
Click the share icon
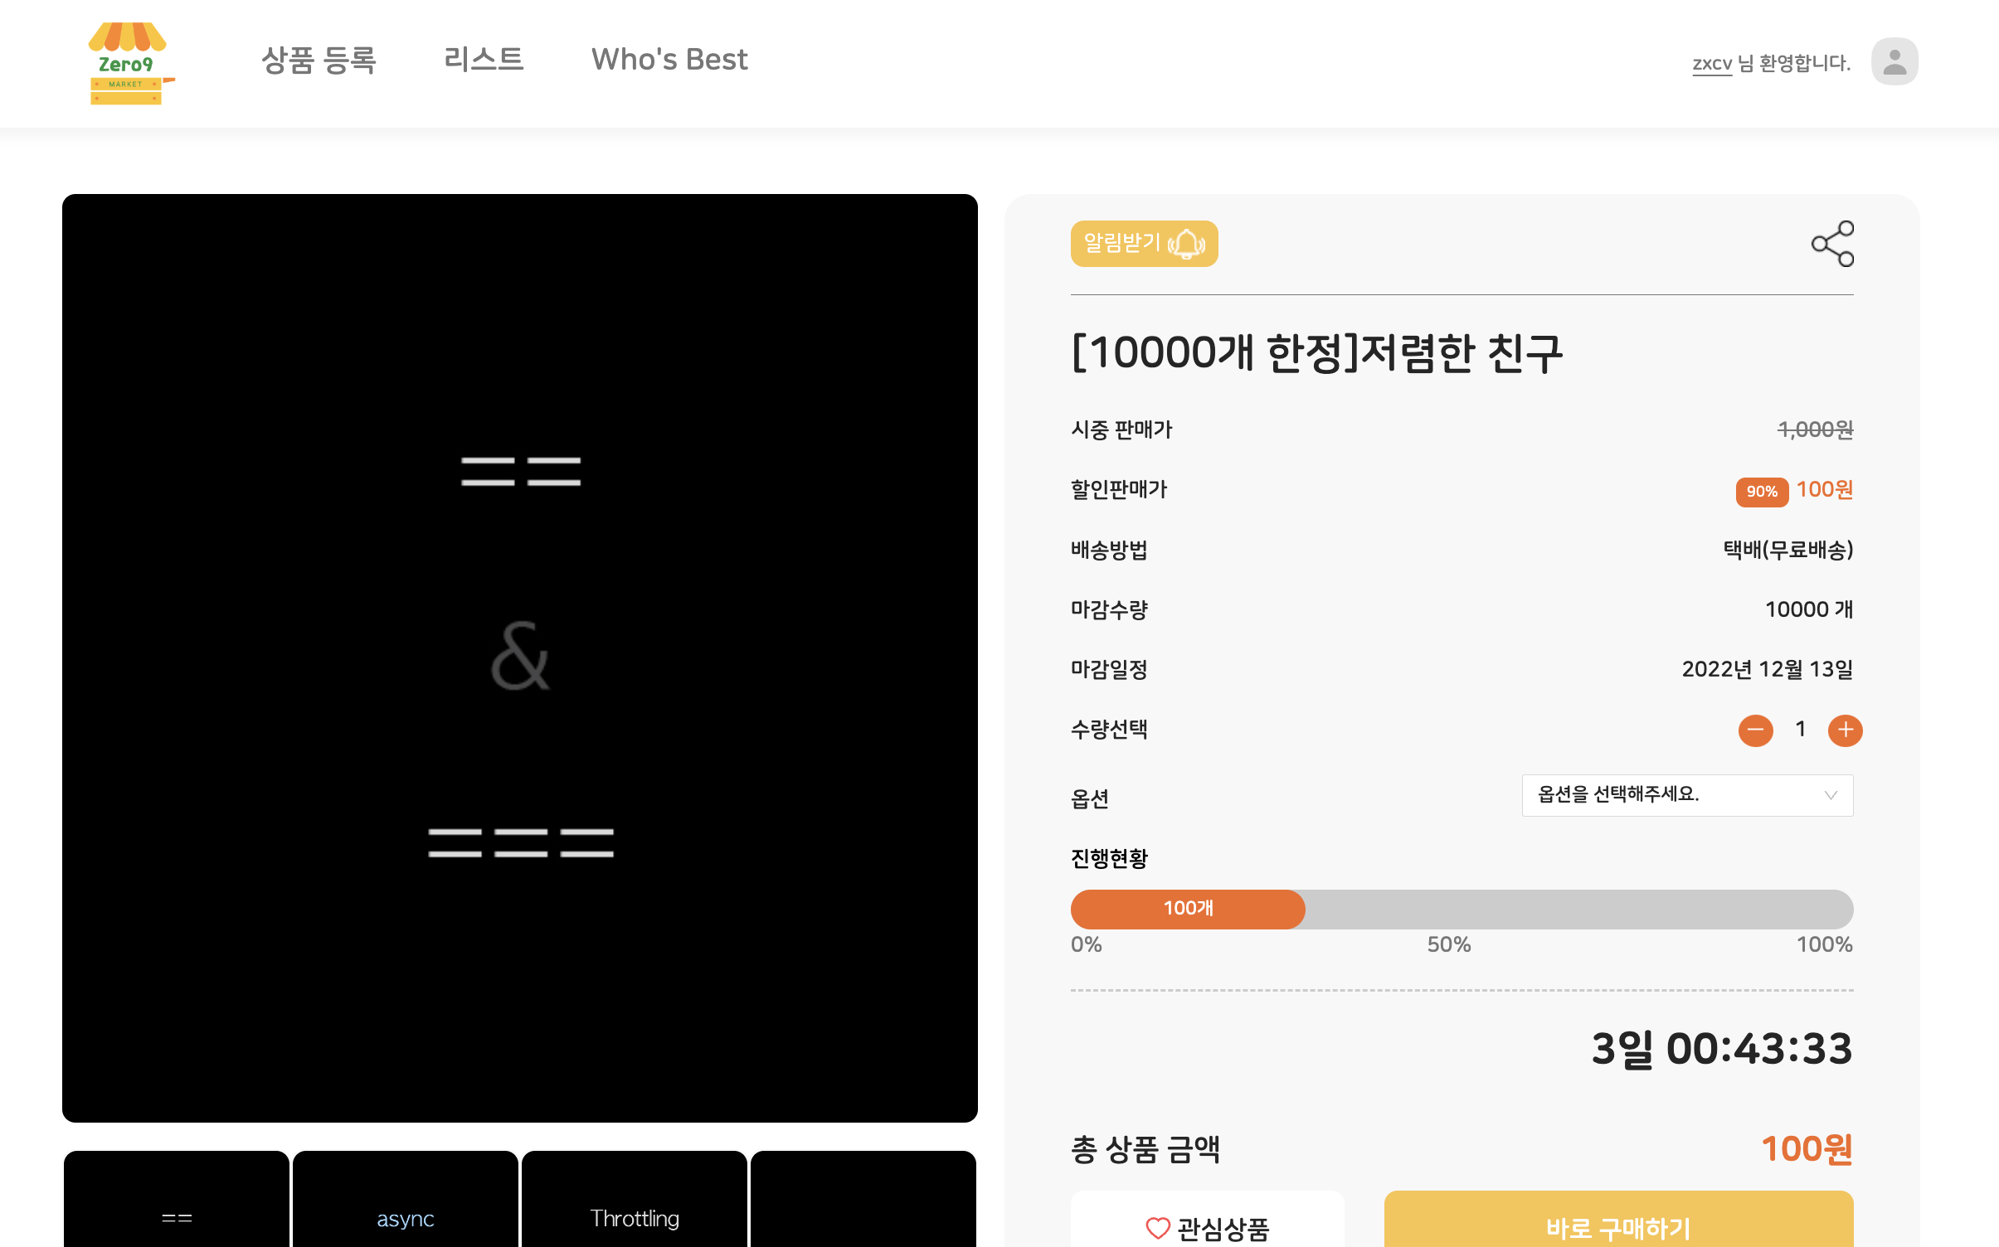click(1831, 244)
